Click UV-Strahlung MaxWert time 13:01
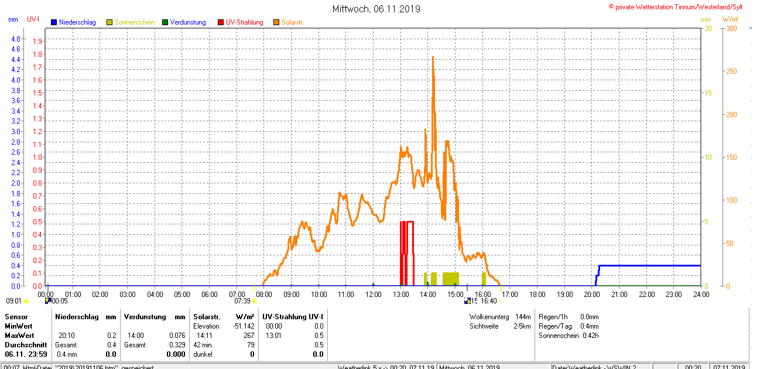Viewport: 767px width, 369px height. click(274, 336)
